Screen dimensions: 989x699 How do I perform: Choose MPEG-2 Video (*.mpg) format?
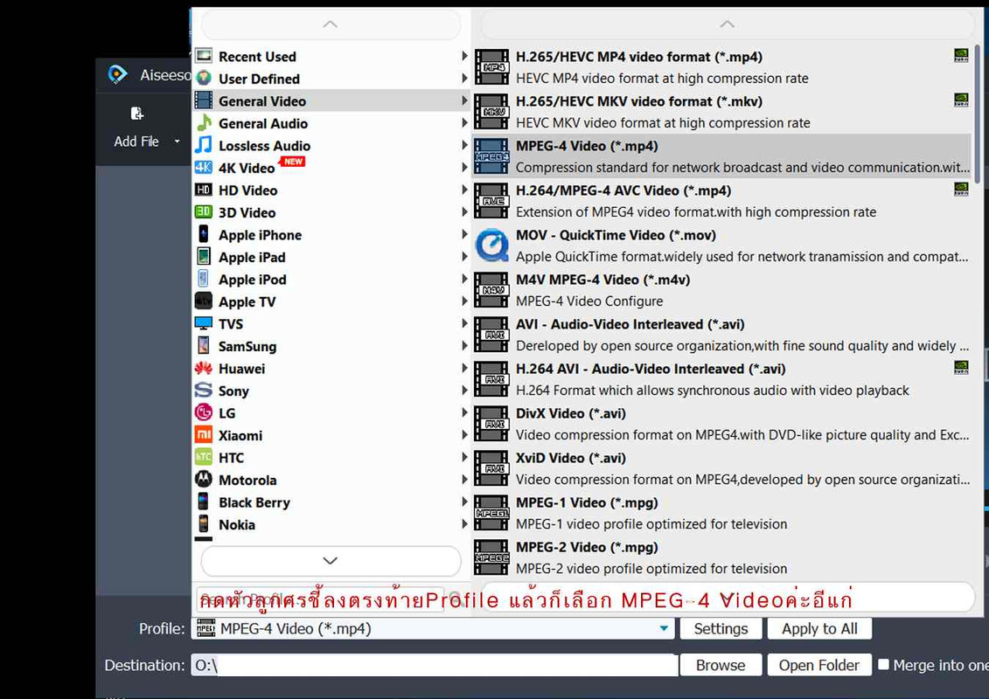coord(721,557)
